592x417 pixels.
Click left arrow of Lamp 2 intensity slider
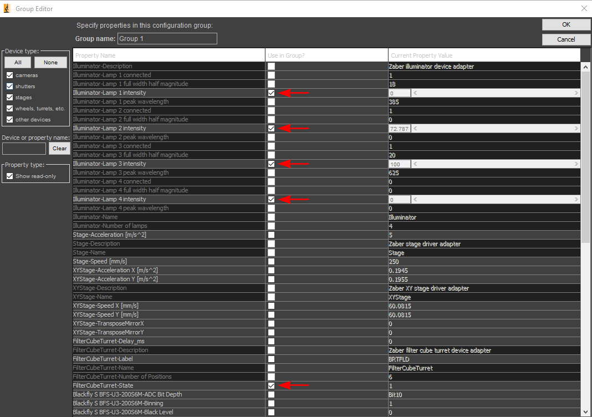(415, 129)
